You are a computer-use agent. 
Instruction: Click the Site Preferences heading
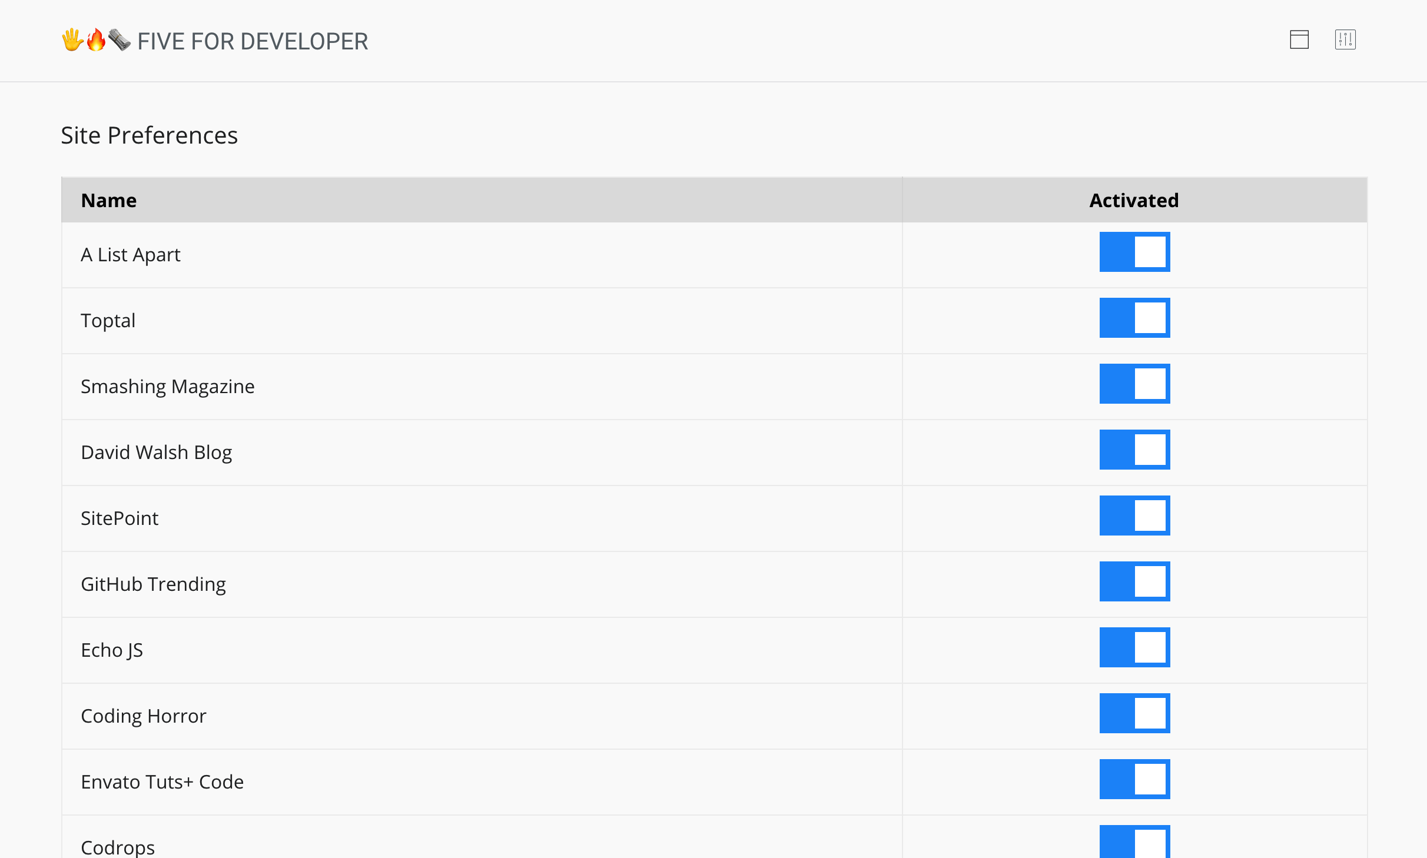(x=149, y=135)
